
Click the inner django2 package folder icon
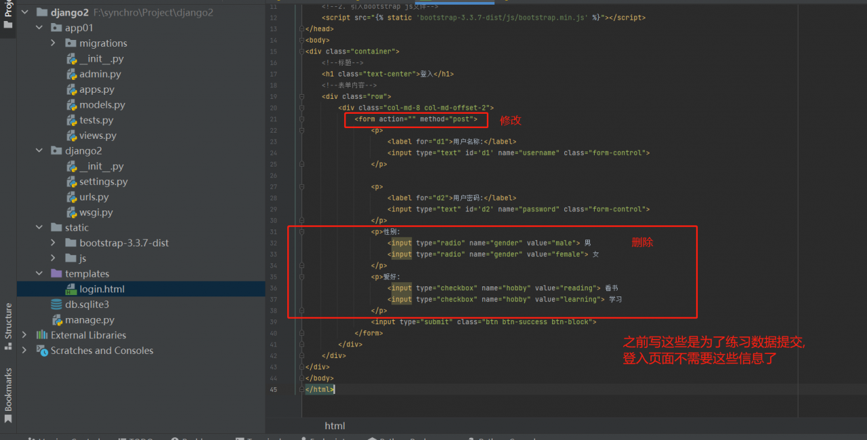57,151
